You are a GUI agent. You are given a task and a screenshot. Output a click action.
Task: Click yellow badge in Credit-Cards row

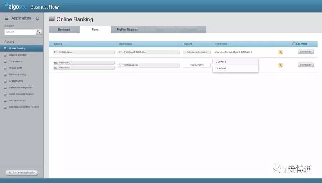280,65
